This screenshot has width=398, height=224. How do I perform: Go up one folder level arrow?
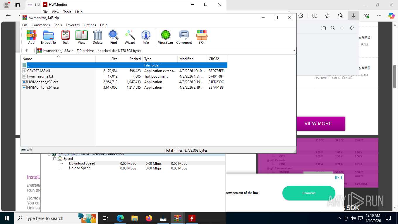coord(27,50)
